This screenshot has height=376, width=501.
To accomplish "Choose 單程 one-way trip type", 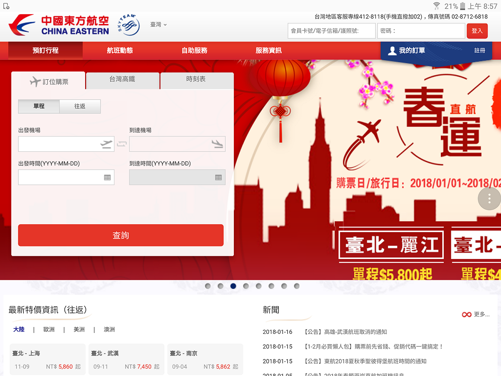I will click(x=39, y=107).
